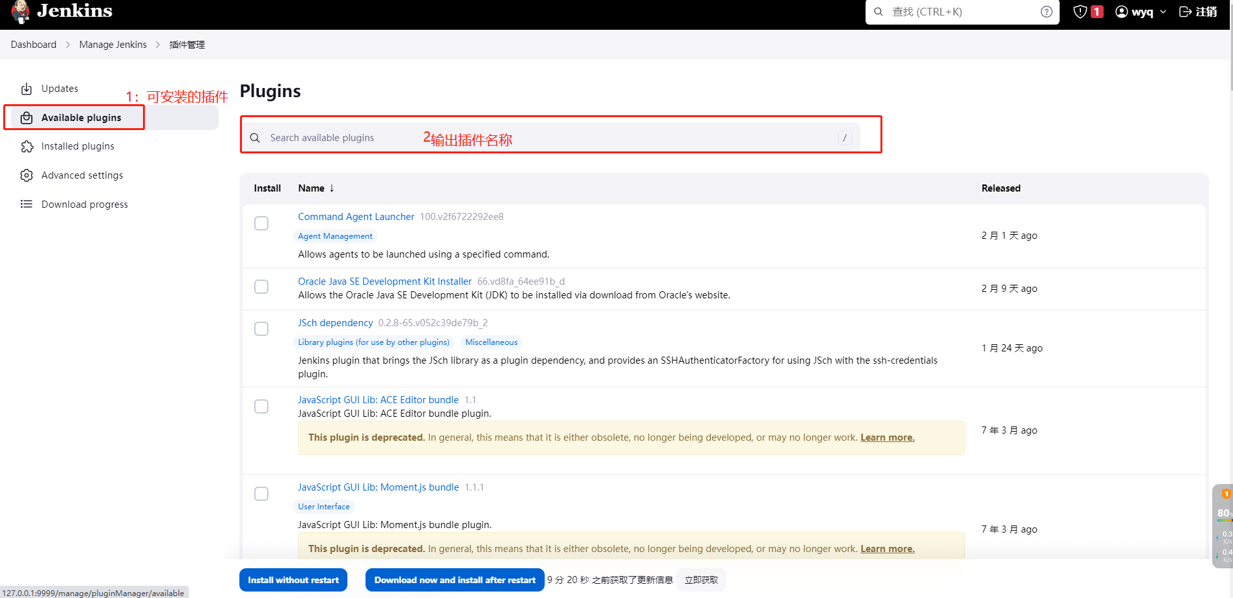Open Advanced settings sidebar tab
Image resolution: width=1233 pixels, height=598 pixels.
[x=115, y=175]
